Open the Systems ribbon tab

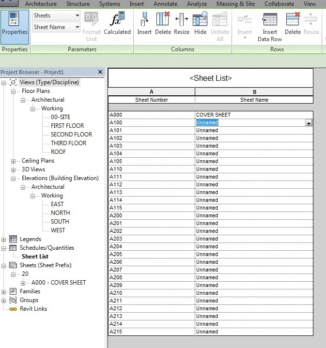[x=109, y=4]
